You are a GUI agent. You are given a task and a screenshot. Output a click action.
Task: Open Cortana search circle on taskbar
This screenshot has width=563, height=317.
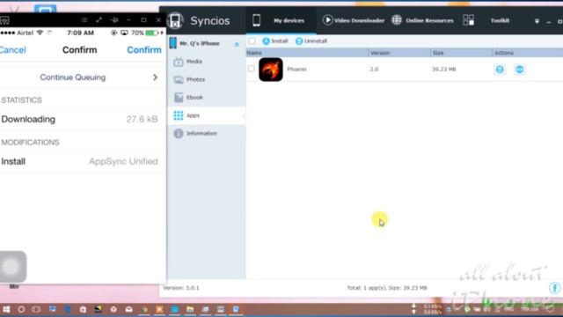coord(21,309)
